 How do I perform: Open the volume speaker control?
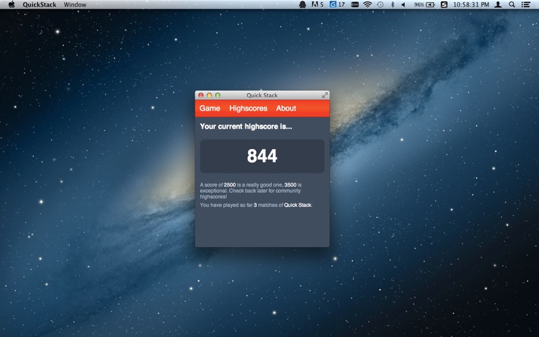pos(403,5)
